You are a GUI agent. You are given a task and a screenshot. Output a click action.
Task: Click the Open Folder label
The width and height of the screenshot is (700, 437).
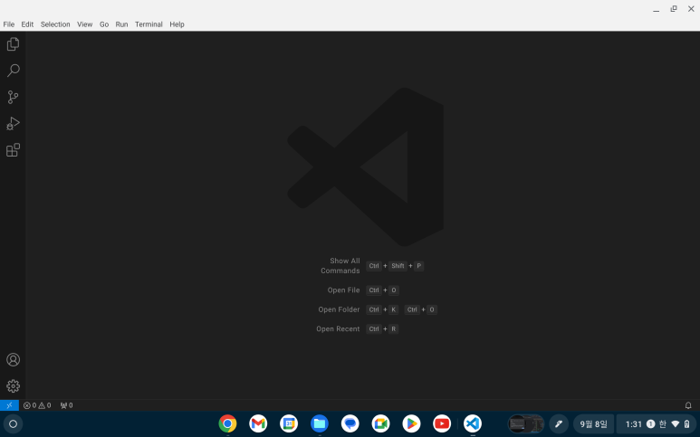[339, 309]
